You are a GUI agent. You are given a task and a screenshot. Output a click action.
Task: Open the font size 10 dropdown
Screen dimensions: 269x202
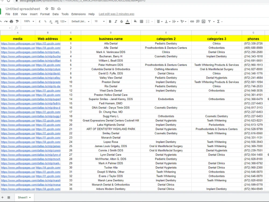coord(100,21)
